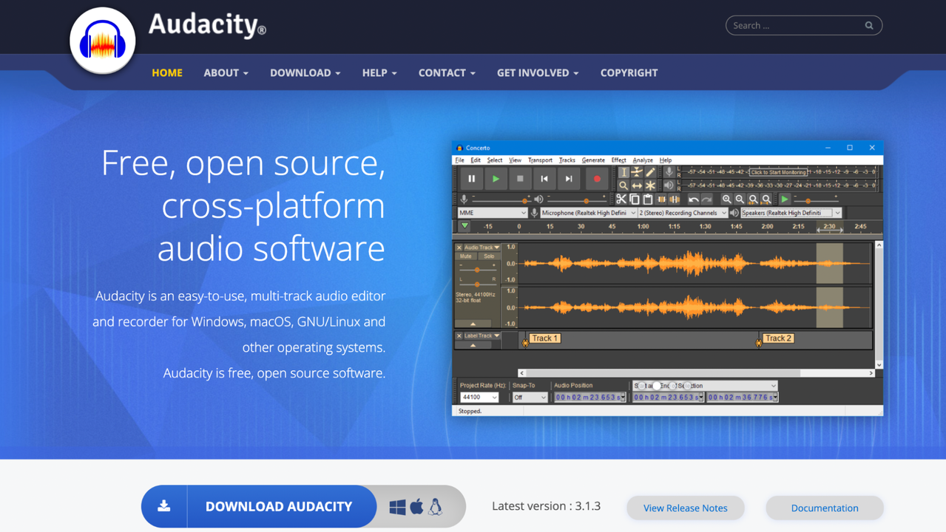Click the Cut scissors icon

click(x=621, y=199)
